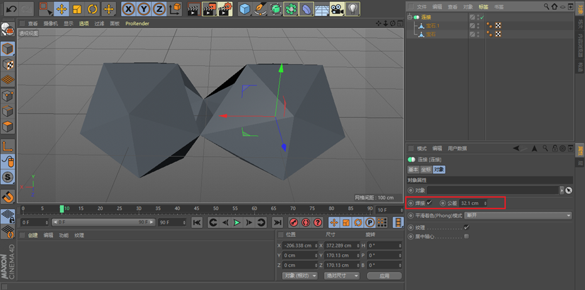The image size is (585, 290).
Task: Open the 绝对尺寸 size mode dropdown
Action: [x=342, y=276]
